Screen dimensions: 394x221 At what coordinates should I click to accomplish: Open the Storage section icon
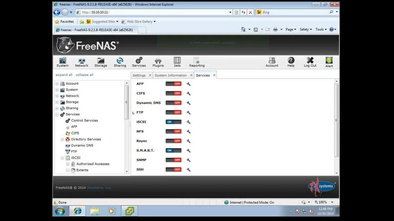(x=100, y=62)
